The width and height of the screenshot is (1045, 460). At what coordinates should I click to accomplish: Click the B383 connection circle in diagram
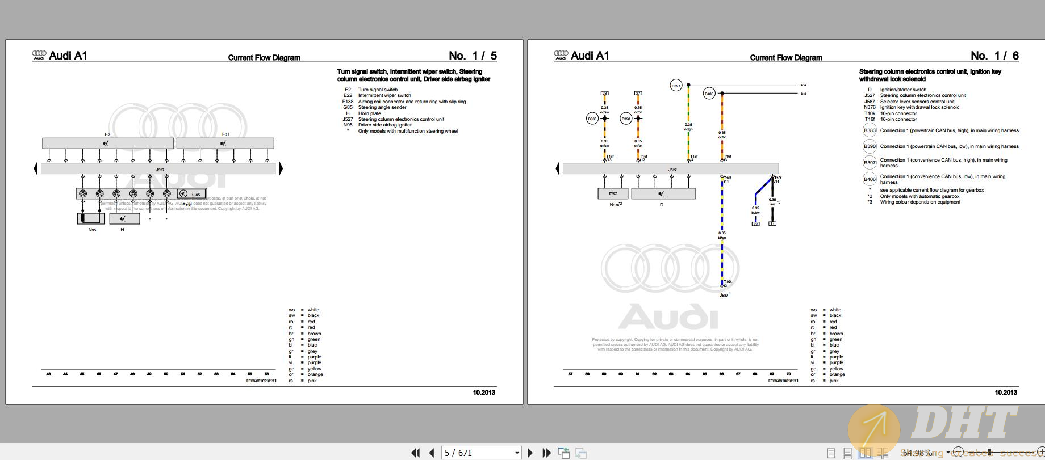(x=592, y=119)
